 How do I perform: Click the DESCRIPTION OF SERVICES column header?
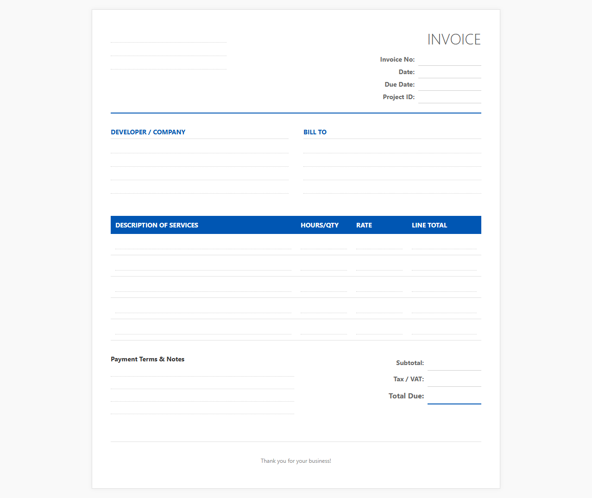[157, 225]
